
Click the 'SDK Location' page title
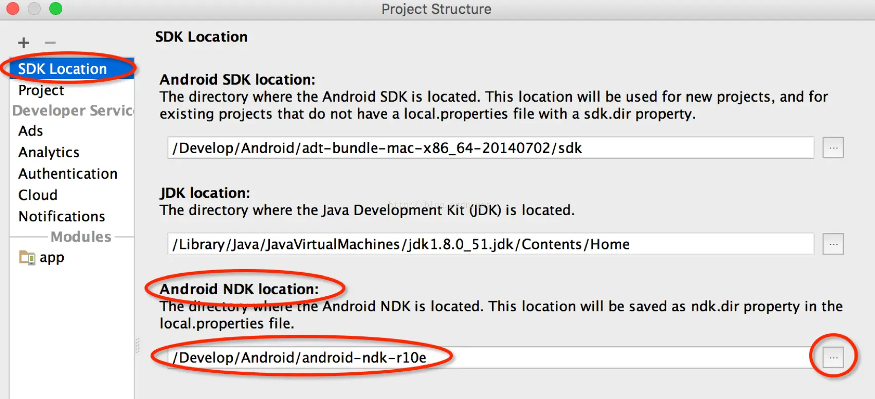[201, 37]
